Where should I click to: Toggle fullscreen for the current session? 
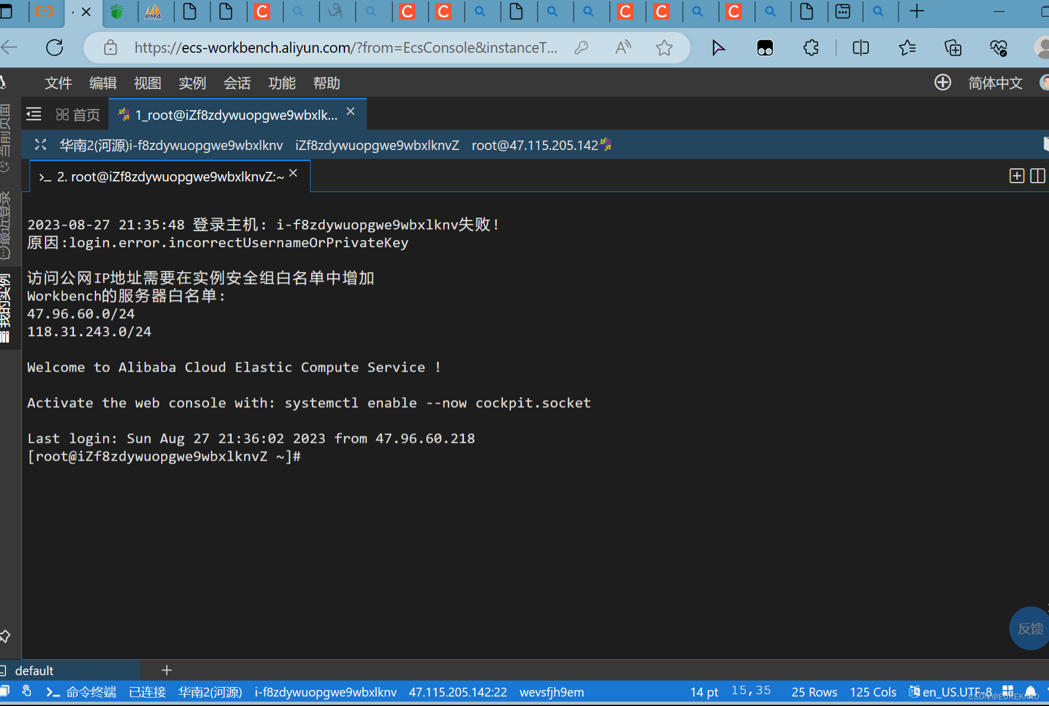coord(40,144)
